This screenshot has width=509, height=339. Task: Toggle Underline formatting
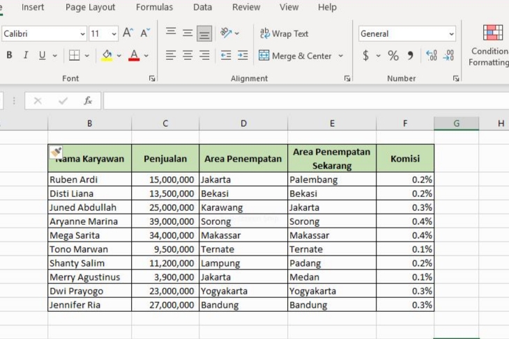pos(42,56)
